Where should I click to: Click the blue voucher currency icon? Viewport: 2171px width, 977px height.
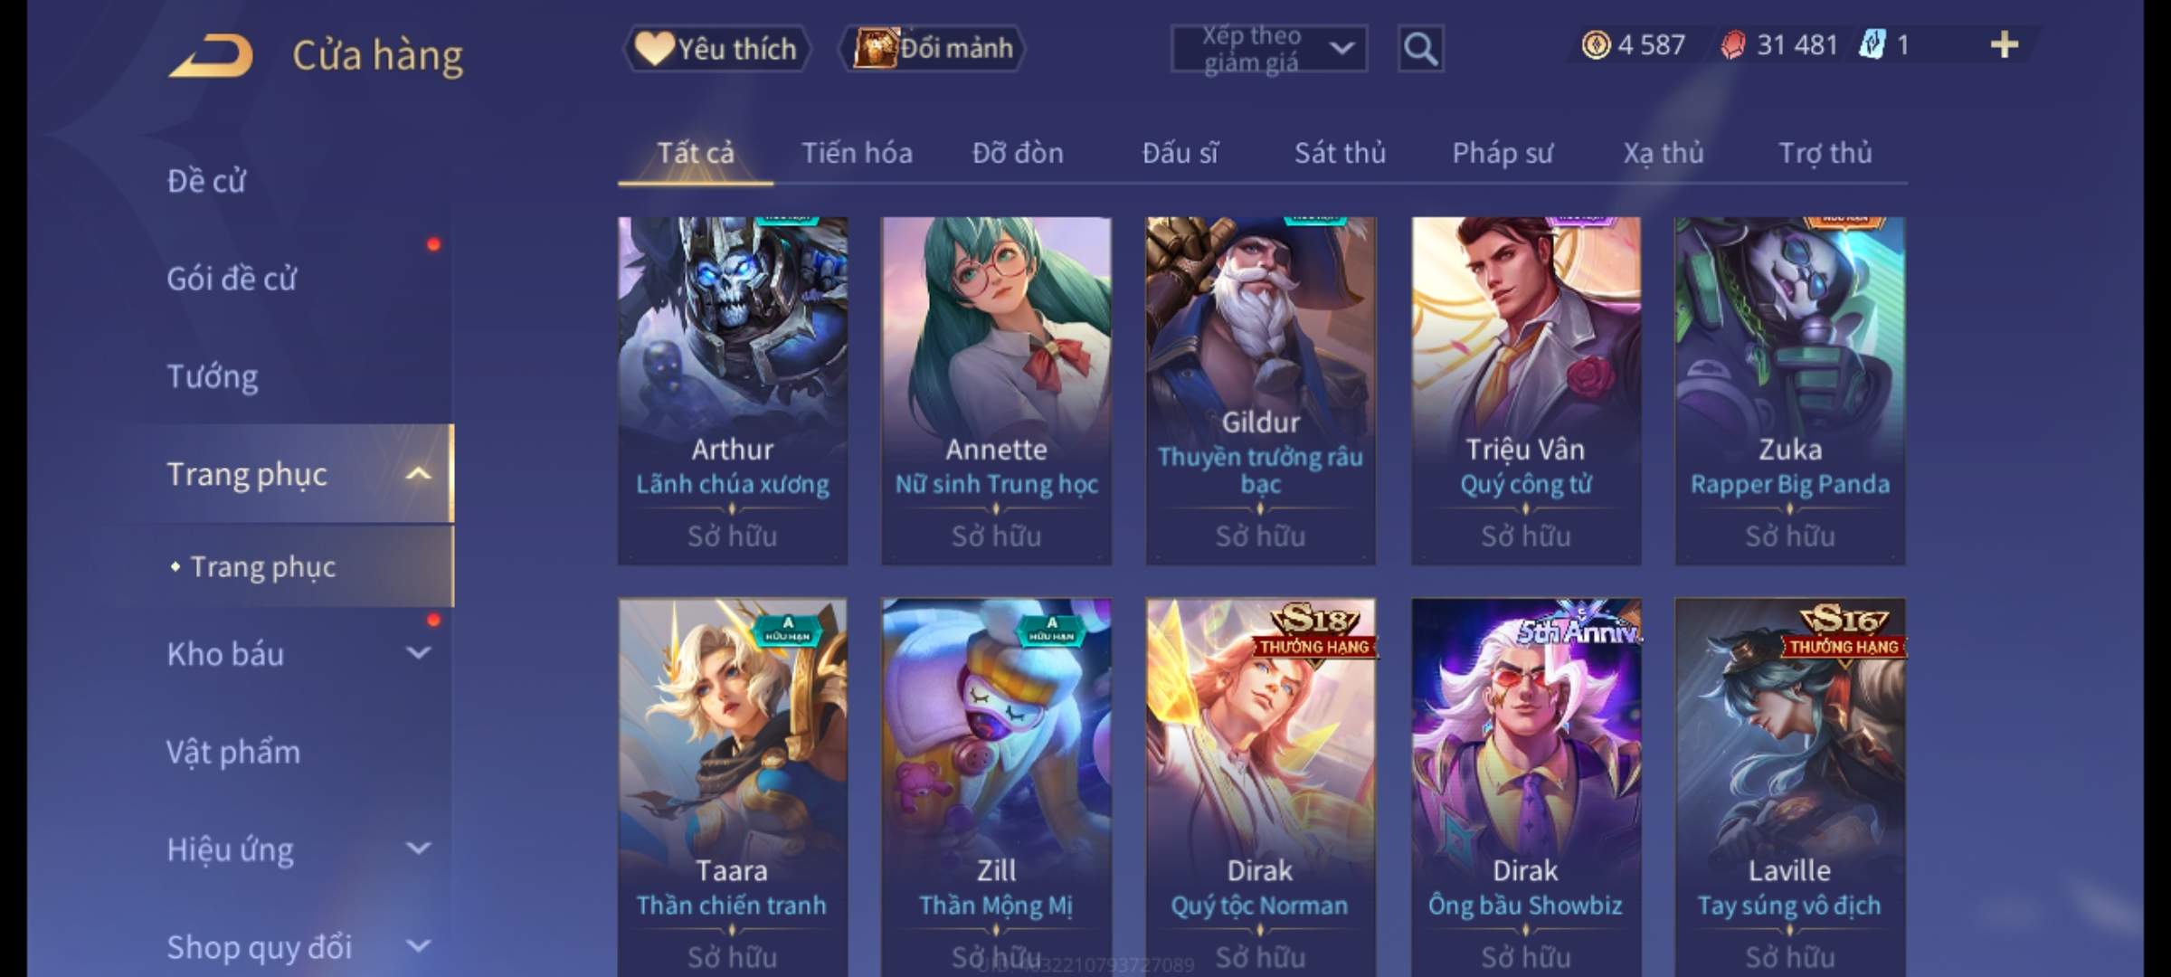point(1872,44)
